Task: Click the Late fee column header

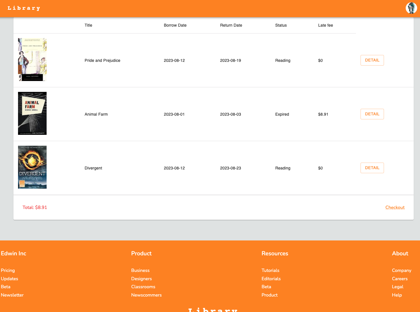Action: [x=325, y=25]
